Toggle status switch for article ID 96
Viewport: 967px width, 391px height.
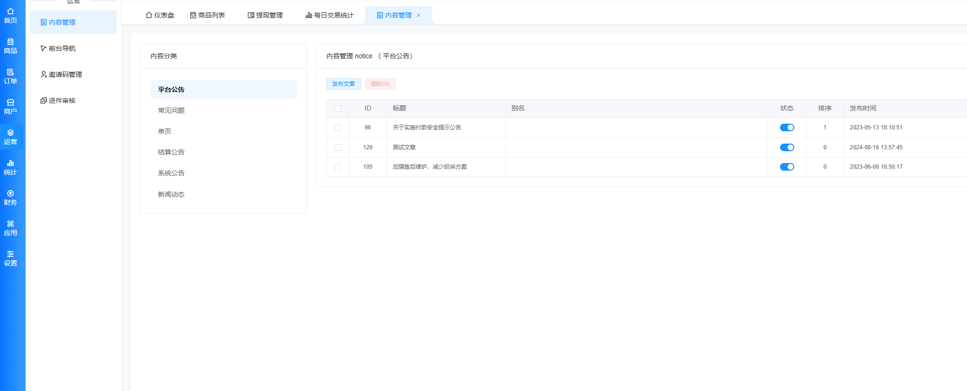coord(787,127)
